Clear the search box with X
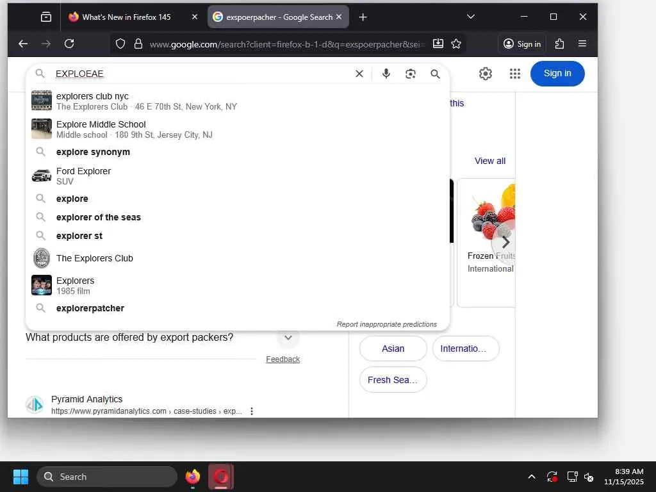The width and height of the screenshot is (656, 492). pos(359,74)
